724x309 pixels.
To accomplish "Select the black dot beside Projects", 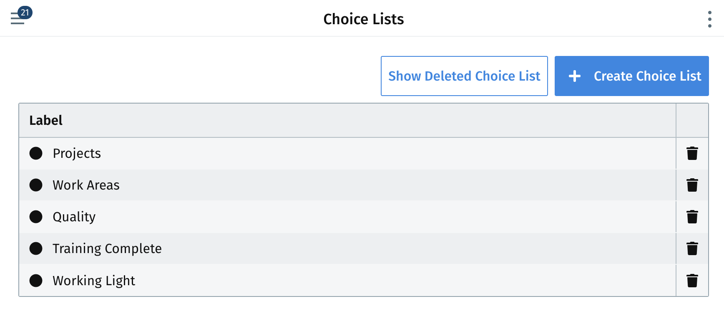I will tap(36, 153).
